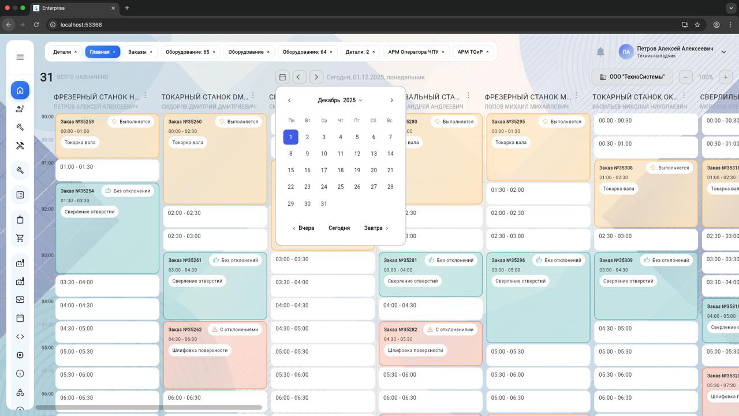Close the Оборудование: 65 tab
This screenshot has width=739, height=416.
(x=214, y=52)
